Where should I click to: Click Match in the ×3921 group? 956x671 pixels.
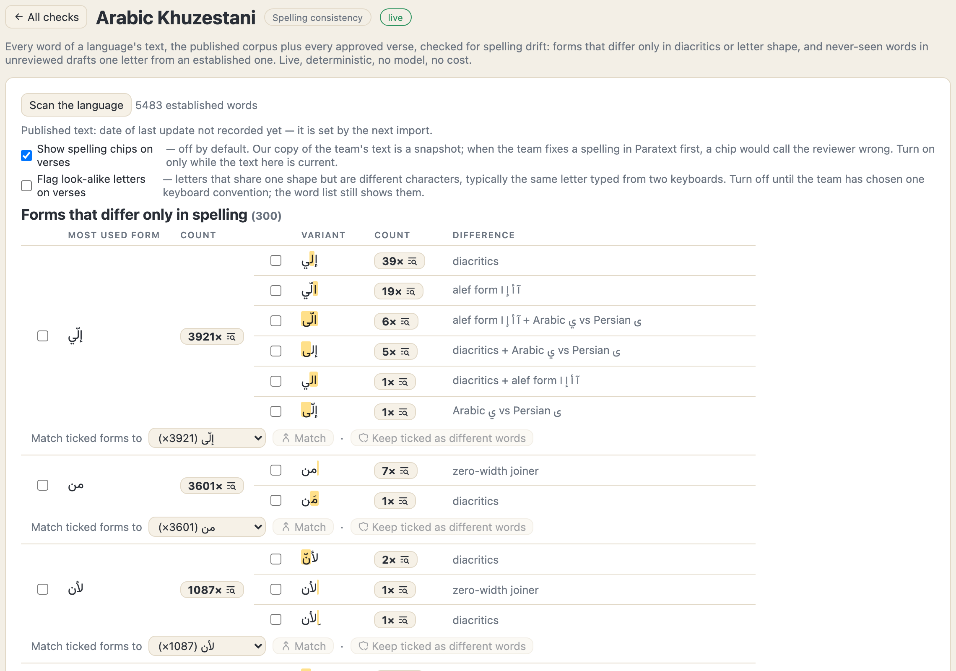click(x=303, y=438)
